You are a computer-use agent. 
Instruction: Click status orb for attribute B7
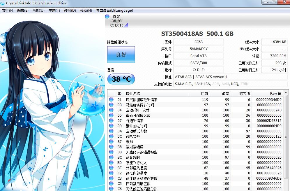tap(111, 141)
